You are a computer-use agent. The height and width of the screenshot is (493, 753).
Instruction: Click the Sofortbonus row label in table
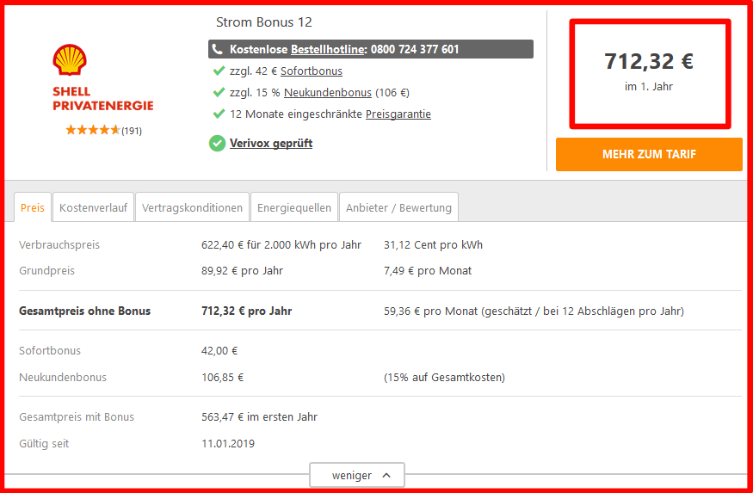point(49,351)
